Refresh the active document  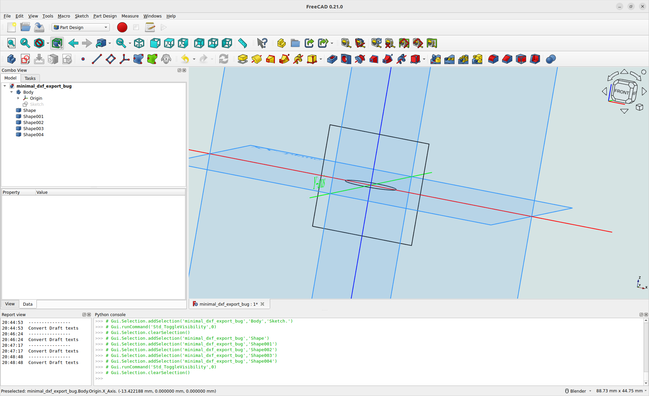pyautogui.click(x=224, y=59)
